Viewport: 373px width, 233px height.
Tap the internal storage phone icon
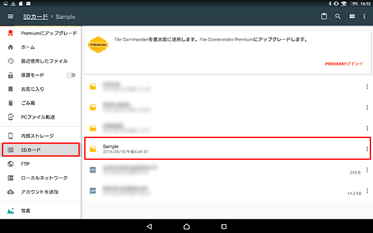pyautogui.click(x=10, y=136)
